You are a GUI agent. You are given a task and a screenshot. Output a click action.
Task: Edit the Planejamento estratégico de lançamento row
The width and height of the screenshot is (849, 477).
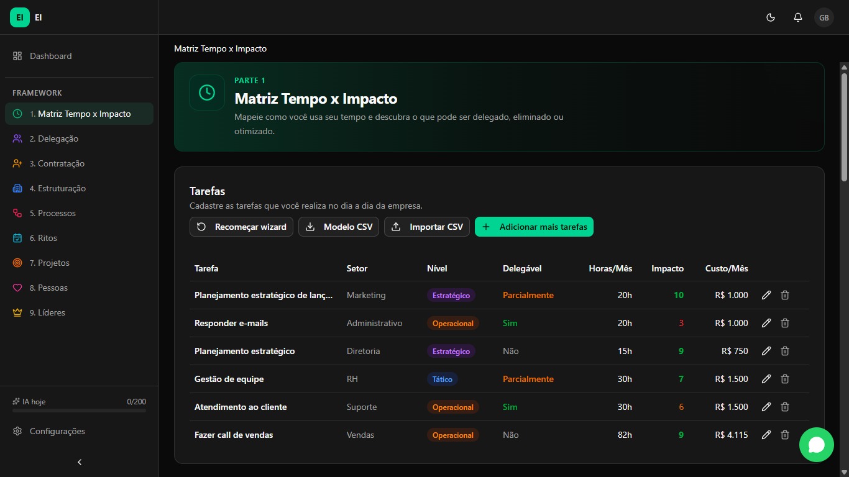(766, 295)
